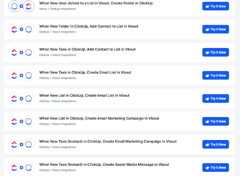Screen dimensions: 240x176
Task: Try It Now for New Task Create Email List
Action: [216, 76]
